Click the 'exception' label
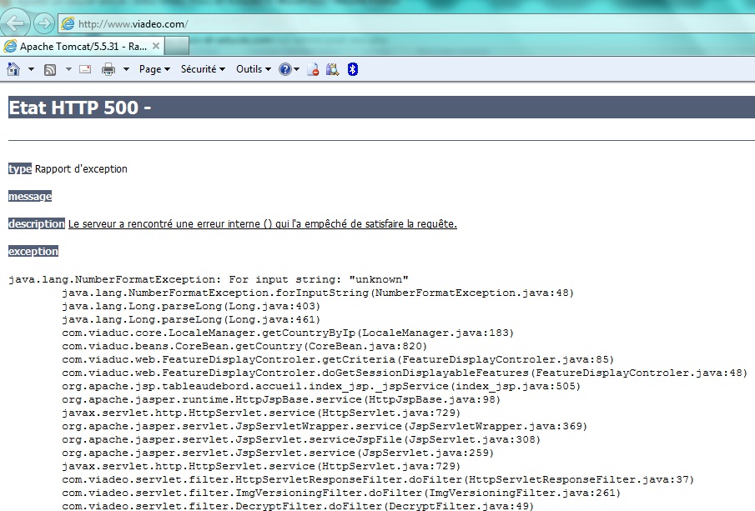This screenshot has width=755, height=511. click(33, 251)
